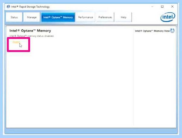Select the Intel Optane Memory tab

tap(58, 17)
